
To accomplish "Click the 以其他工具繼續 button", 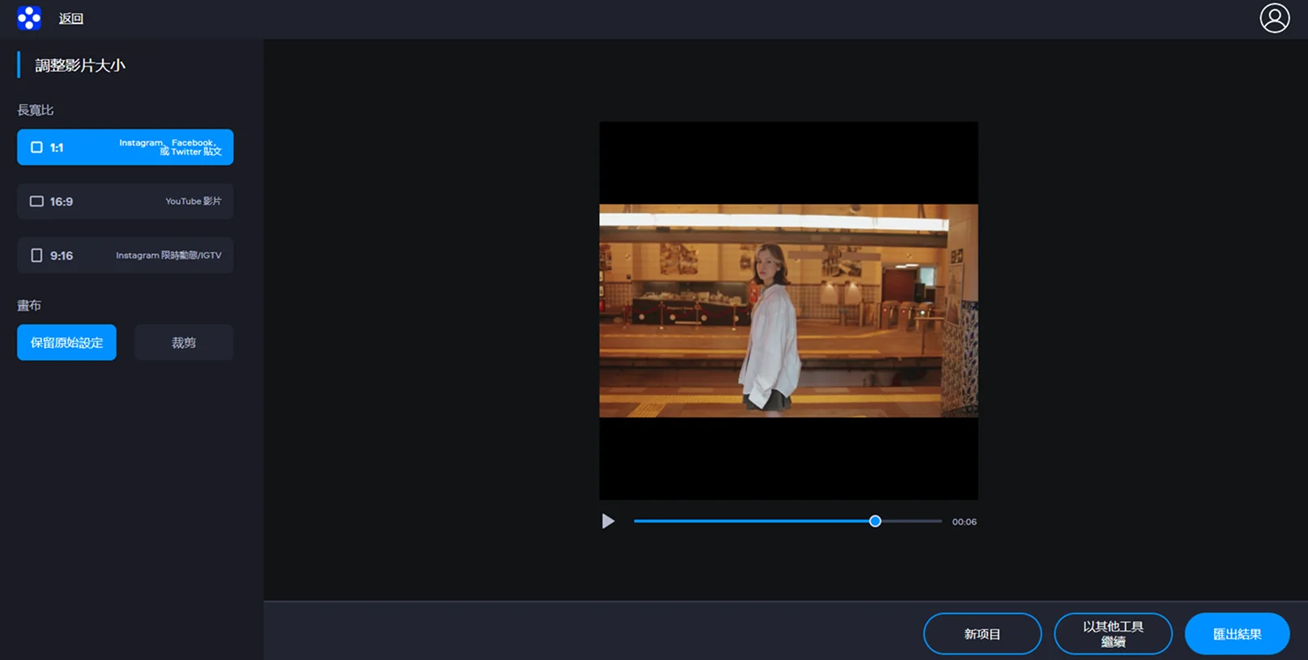I will point(1113,634).
